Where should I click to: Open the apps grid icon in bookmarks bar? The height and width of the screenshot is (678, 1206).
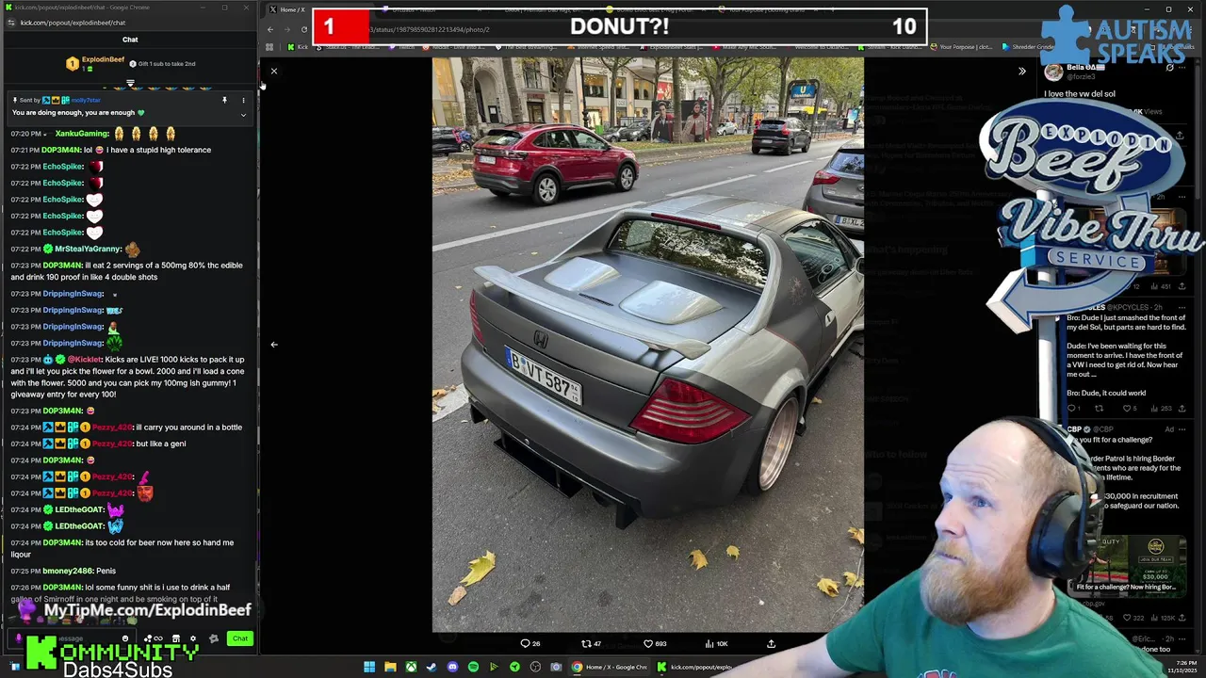(x=269, y=46)
